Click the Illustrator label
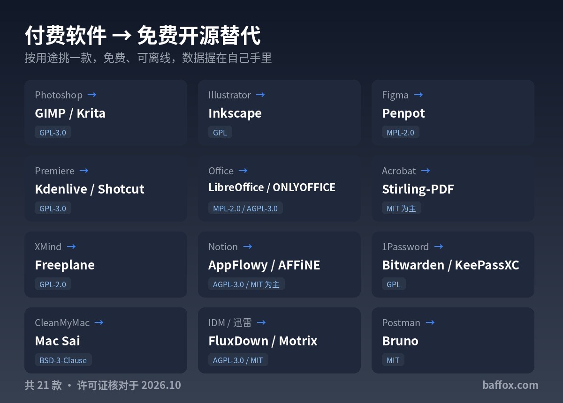This screenshot has height=403, width=563. pyautogui.click(x=229, y=95)
